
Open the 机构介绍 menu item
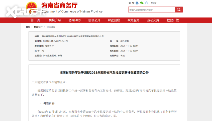pyautogui.click(x=55, y=20)
